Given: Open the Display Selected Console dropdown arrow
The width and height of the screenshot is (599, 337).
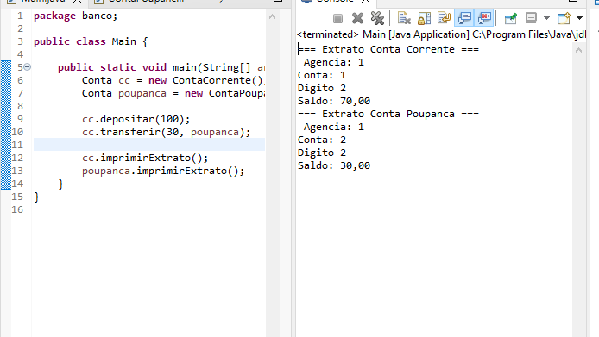Looking at the screenshot, I should coord(546,18).
